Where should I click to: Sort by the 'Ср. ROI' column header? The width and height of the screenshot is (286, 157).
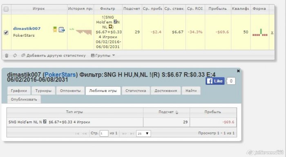coord(195,9)
